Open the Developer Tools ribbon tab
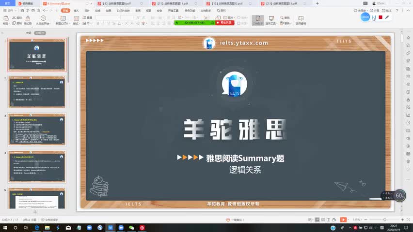 pos(173,11)
